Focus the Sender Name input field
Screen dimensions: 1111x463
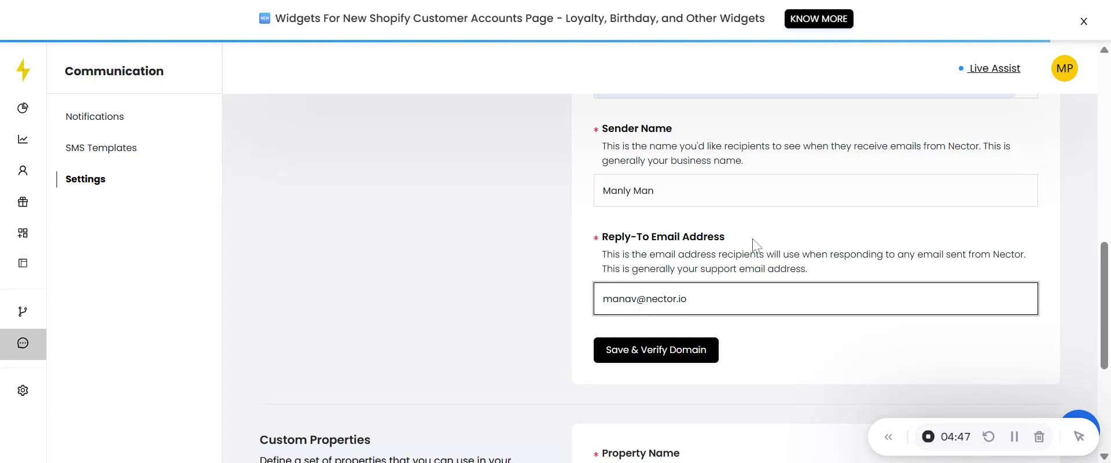point(815,190)
